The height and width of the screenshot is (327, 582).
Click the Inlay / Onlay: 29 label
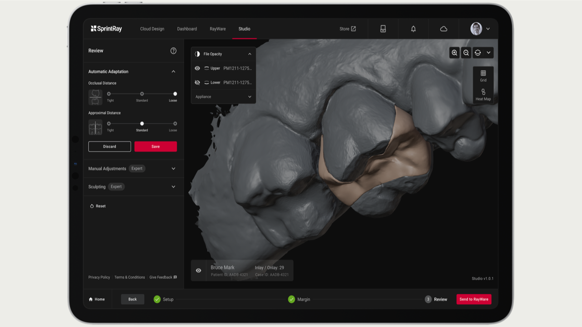pyautogui.click(x=269, y=267)
